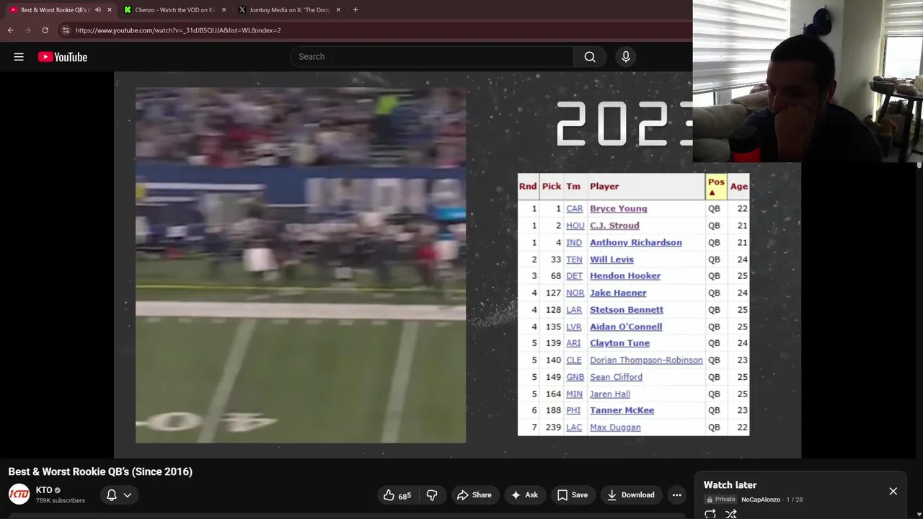Click the search magnifier button
Image resolution: width=923 pixels, height=519 pixels.
pos(590,57)
